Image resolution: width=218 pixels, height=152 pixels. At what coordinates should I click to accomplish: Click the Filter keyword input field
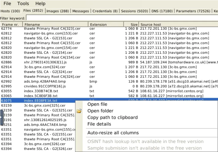[122, 18]
